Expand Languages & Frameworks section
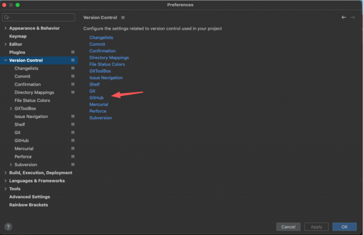 [6, 181]
